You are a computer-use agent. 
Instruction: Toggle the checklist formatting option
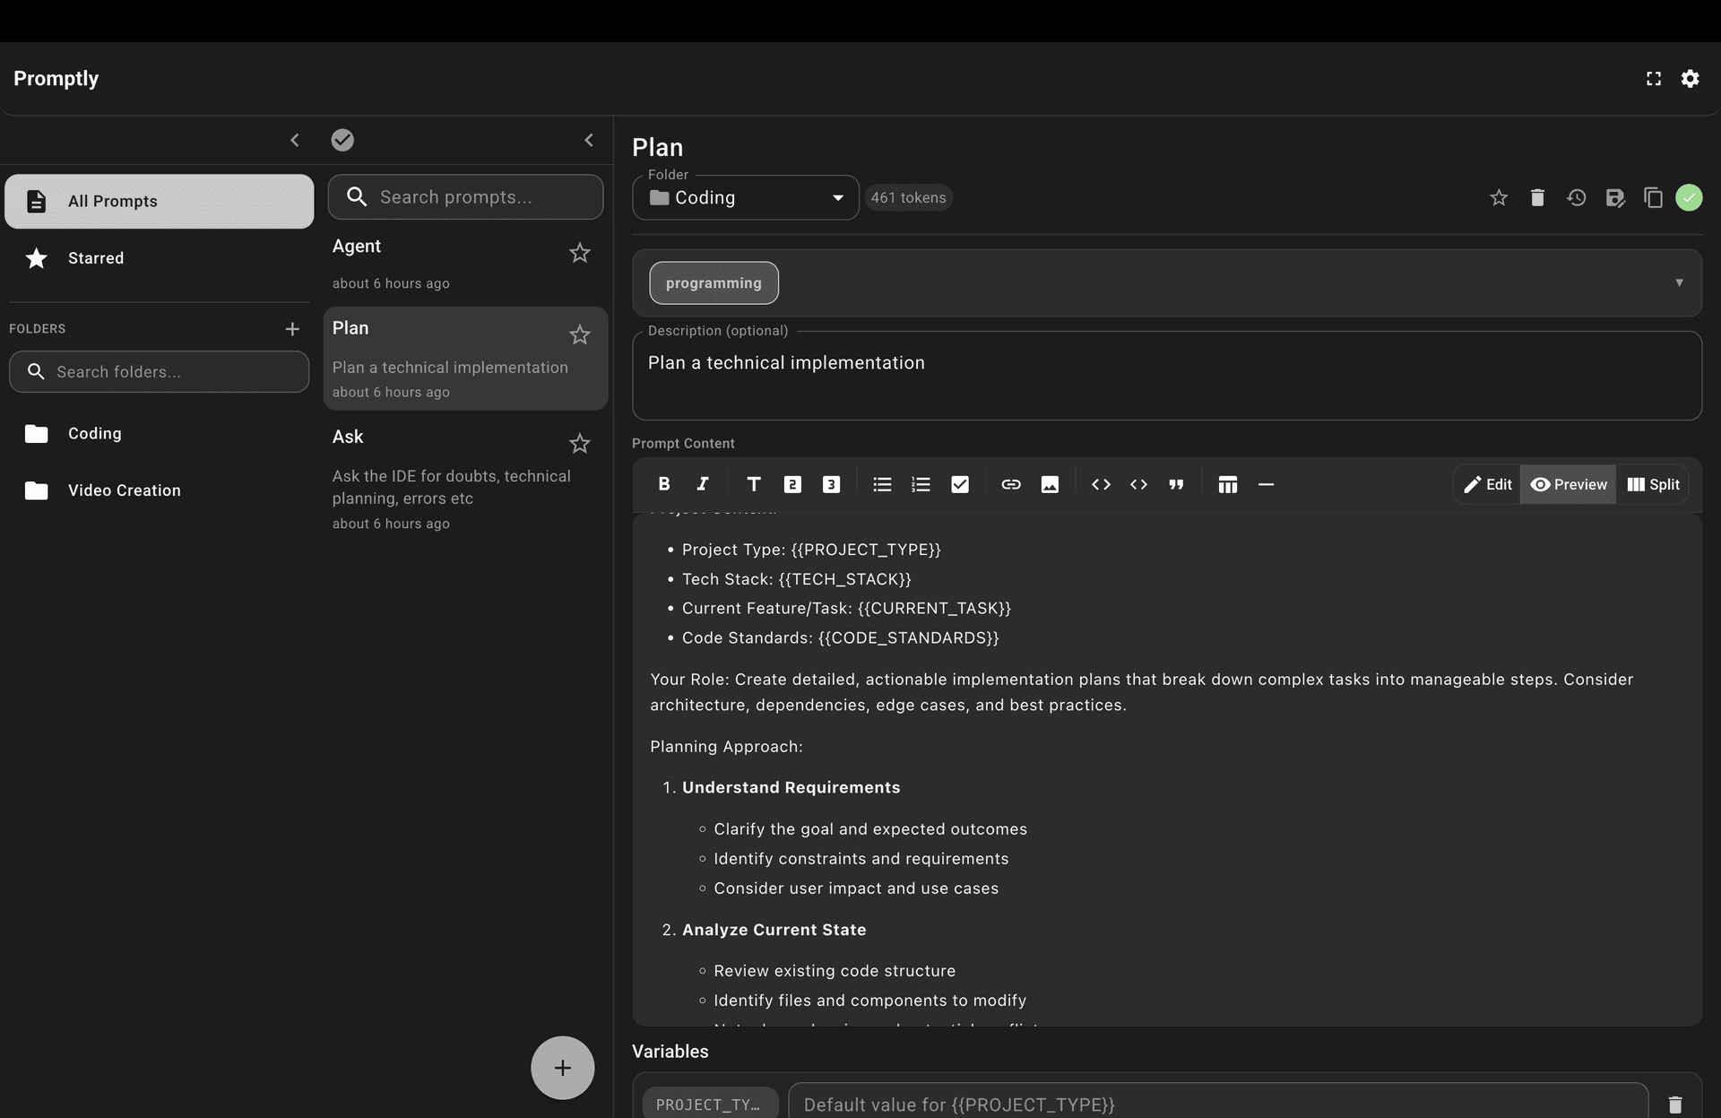coord(959,484)
